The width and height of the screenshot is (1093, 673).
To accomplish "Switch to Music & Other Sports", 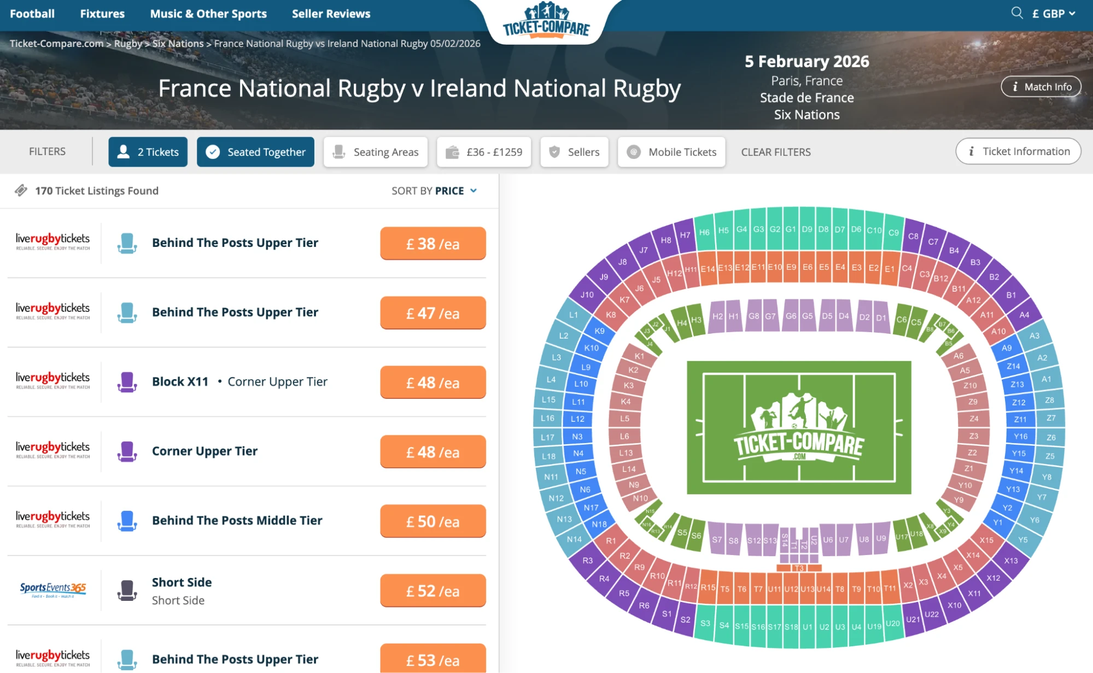I will click(208, 13).
